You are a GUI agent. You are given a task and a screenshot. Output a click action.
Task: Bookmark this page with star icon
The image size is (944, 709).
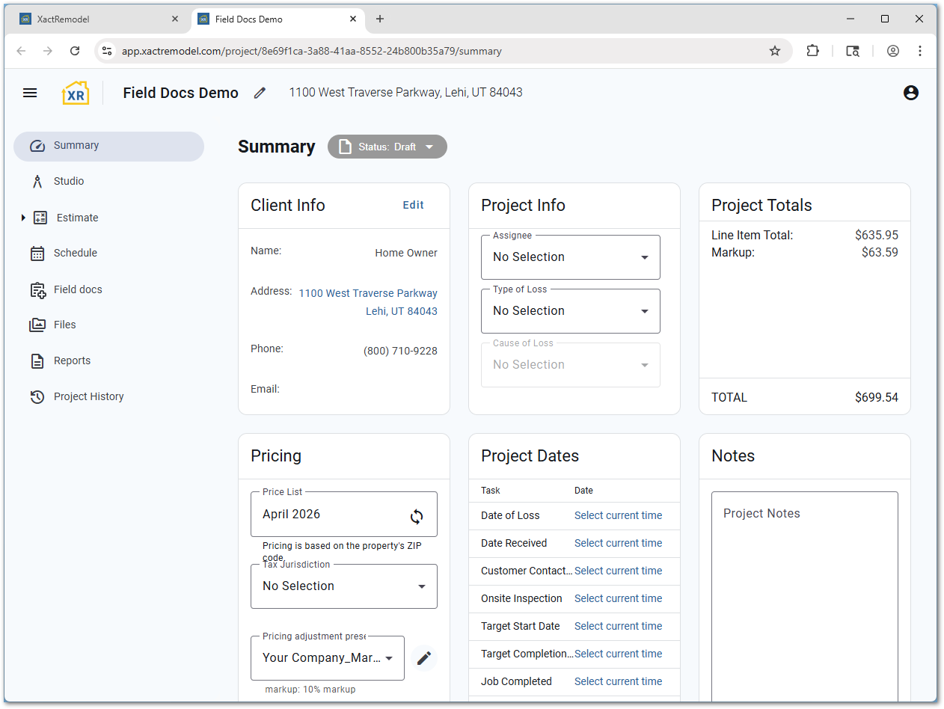775,51
